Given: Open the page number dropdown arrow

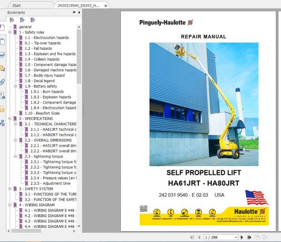Looking at the screenshot, I should click(236, 237).
